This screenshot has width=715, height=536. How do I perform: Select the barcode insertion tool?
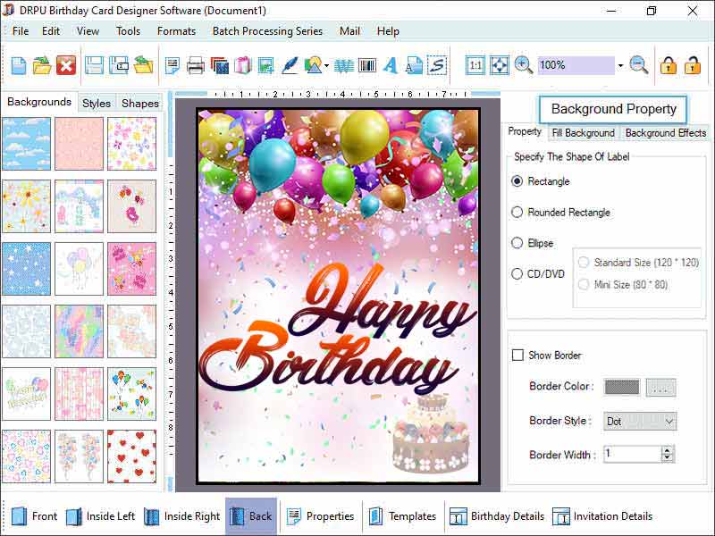tap(366, 64)
